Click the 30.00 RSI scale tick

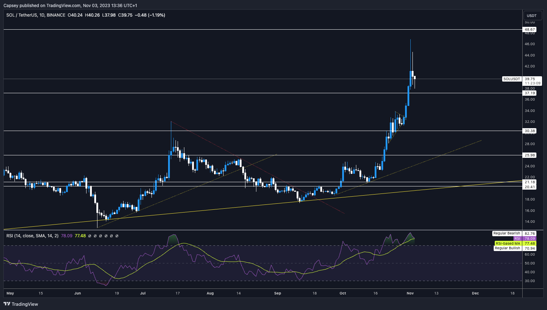[530, 281]
